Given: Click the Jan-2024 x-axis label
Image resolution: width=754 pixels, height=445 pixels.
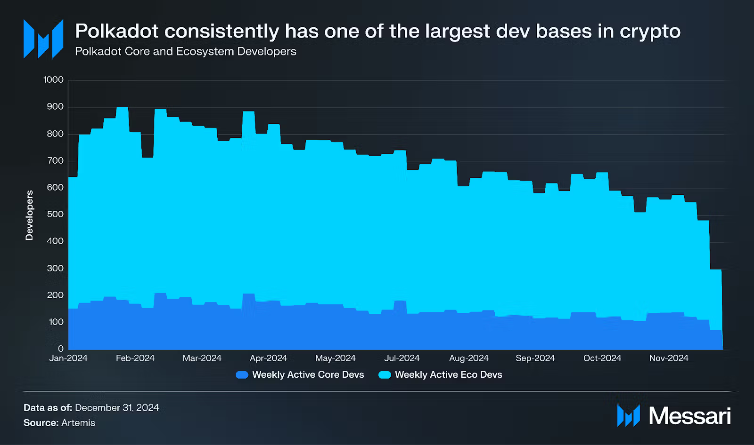Looking at the screenshot, I should tap(68, 358).
